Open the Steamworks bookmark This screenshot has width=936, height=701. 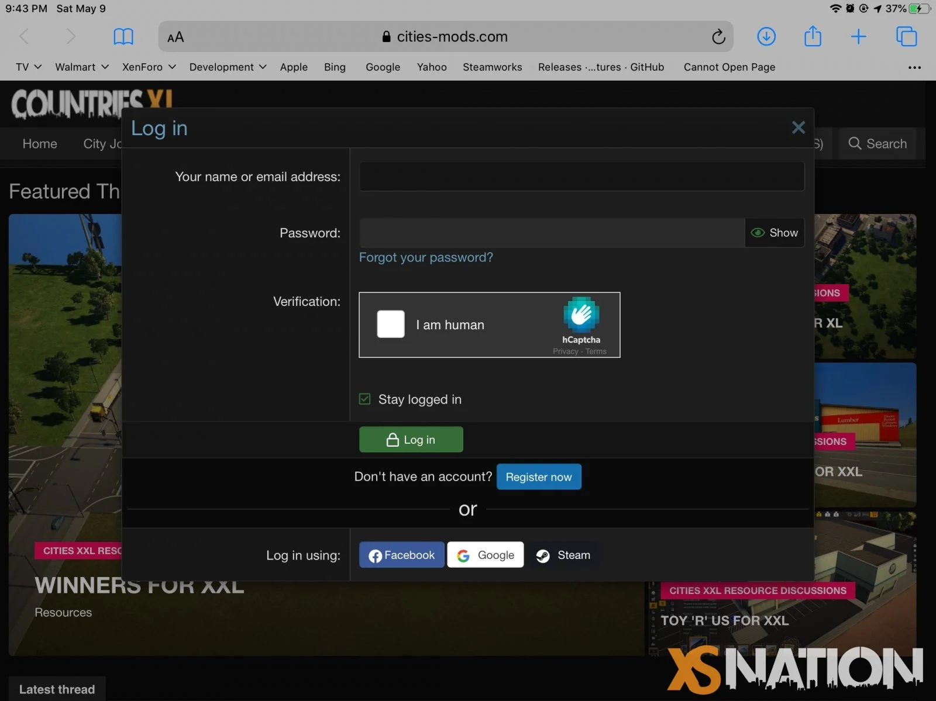pos(492,67)
